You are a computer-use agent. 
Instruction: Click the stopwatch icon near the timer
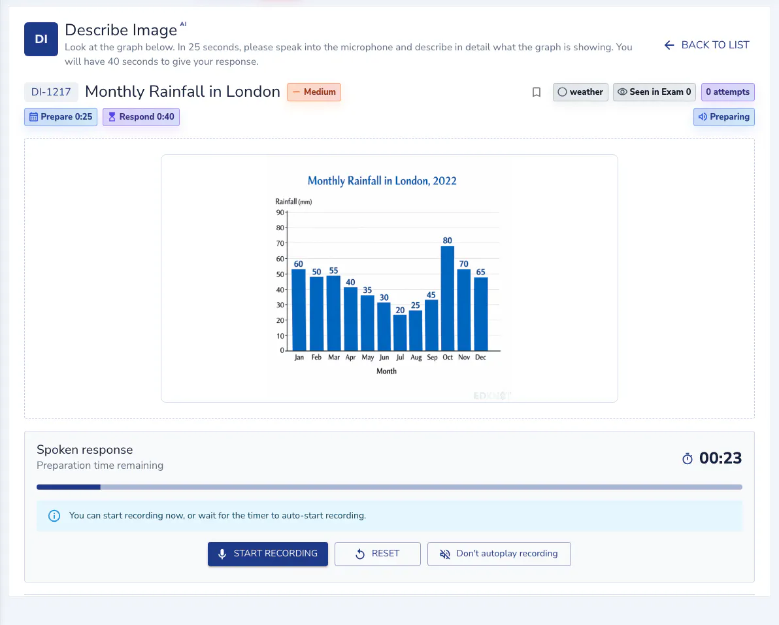click(x=687, y=458)
